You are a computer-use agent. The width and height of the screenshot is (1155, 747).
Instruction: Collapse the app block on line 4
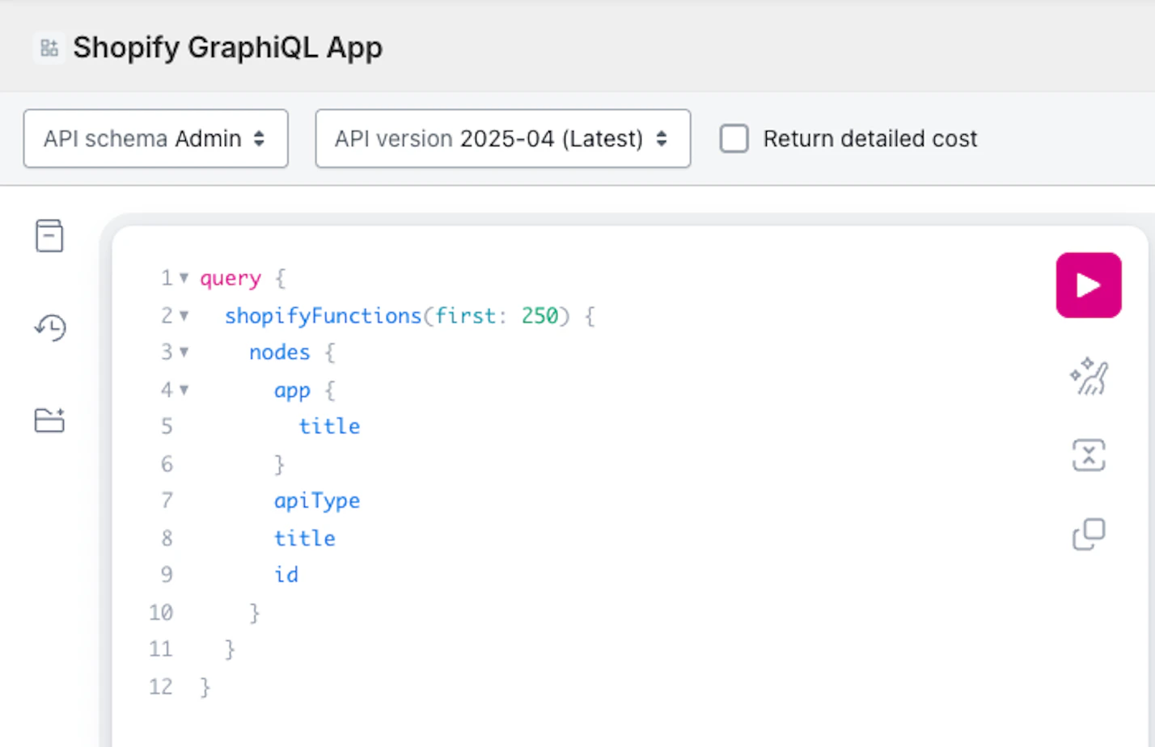[184, 390]
